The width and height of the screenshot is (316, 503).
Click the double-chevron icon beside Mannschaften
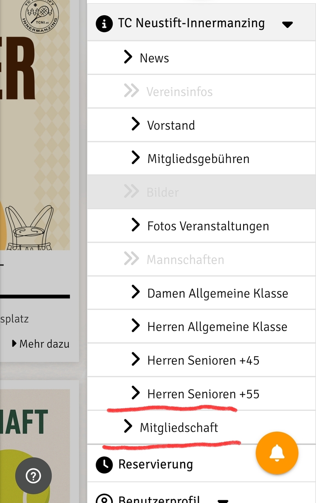point(131,259)
